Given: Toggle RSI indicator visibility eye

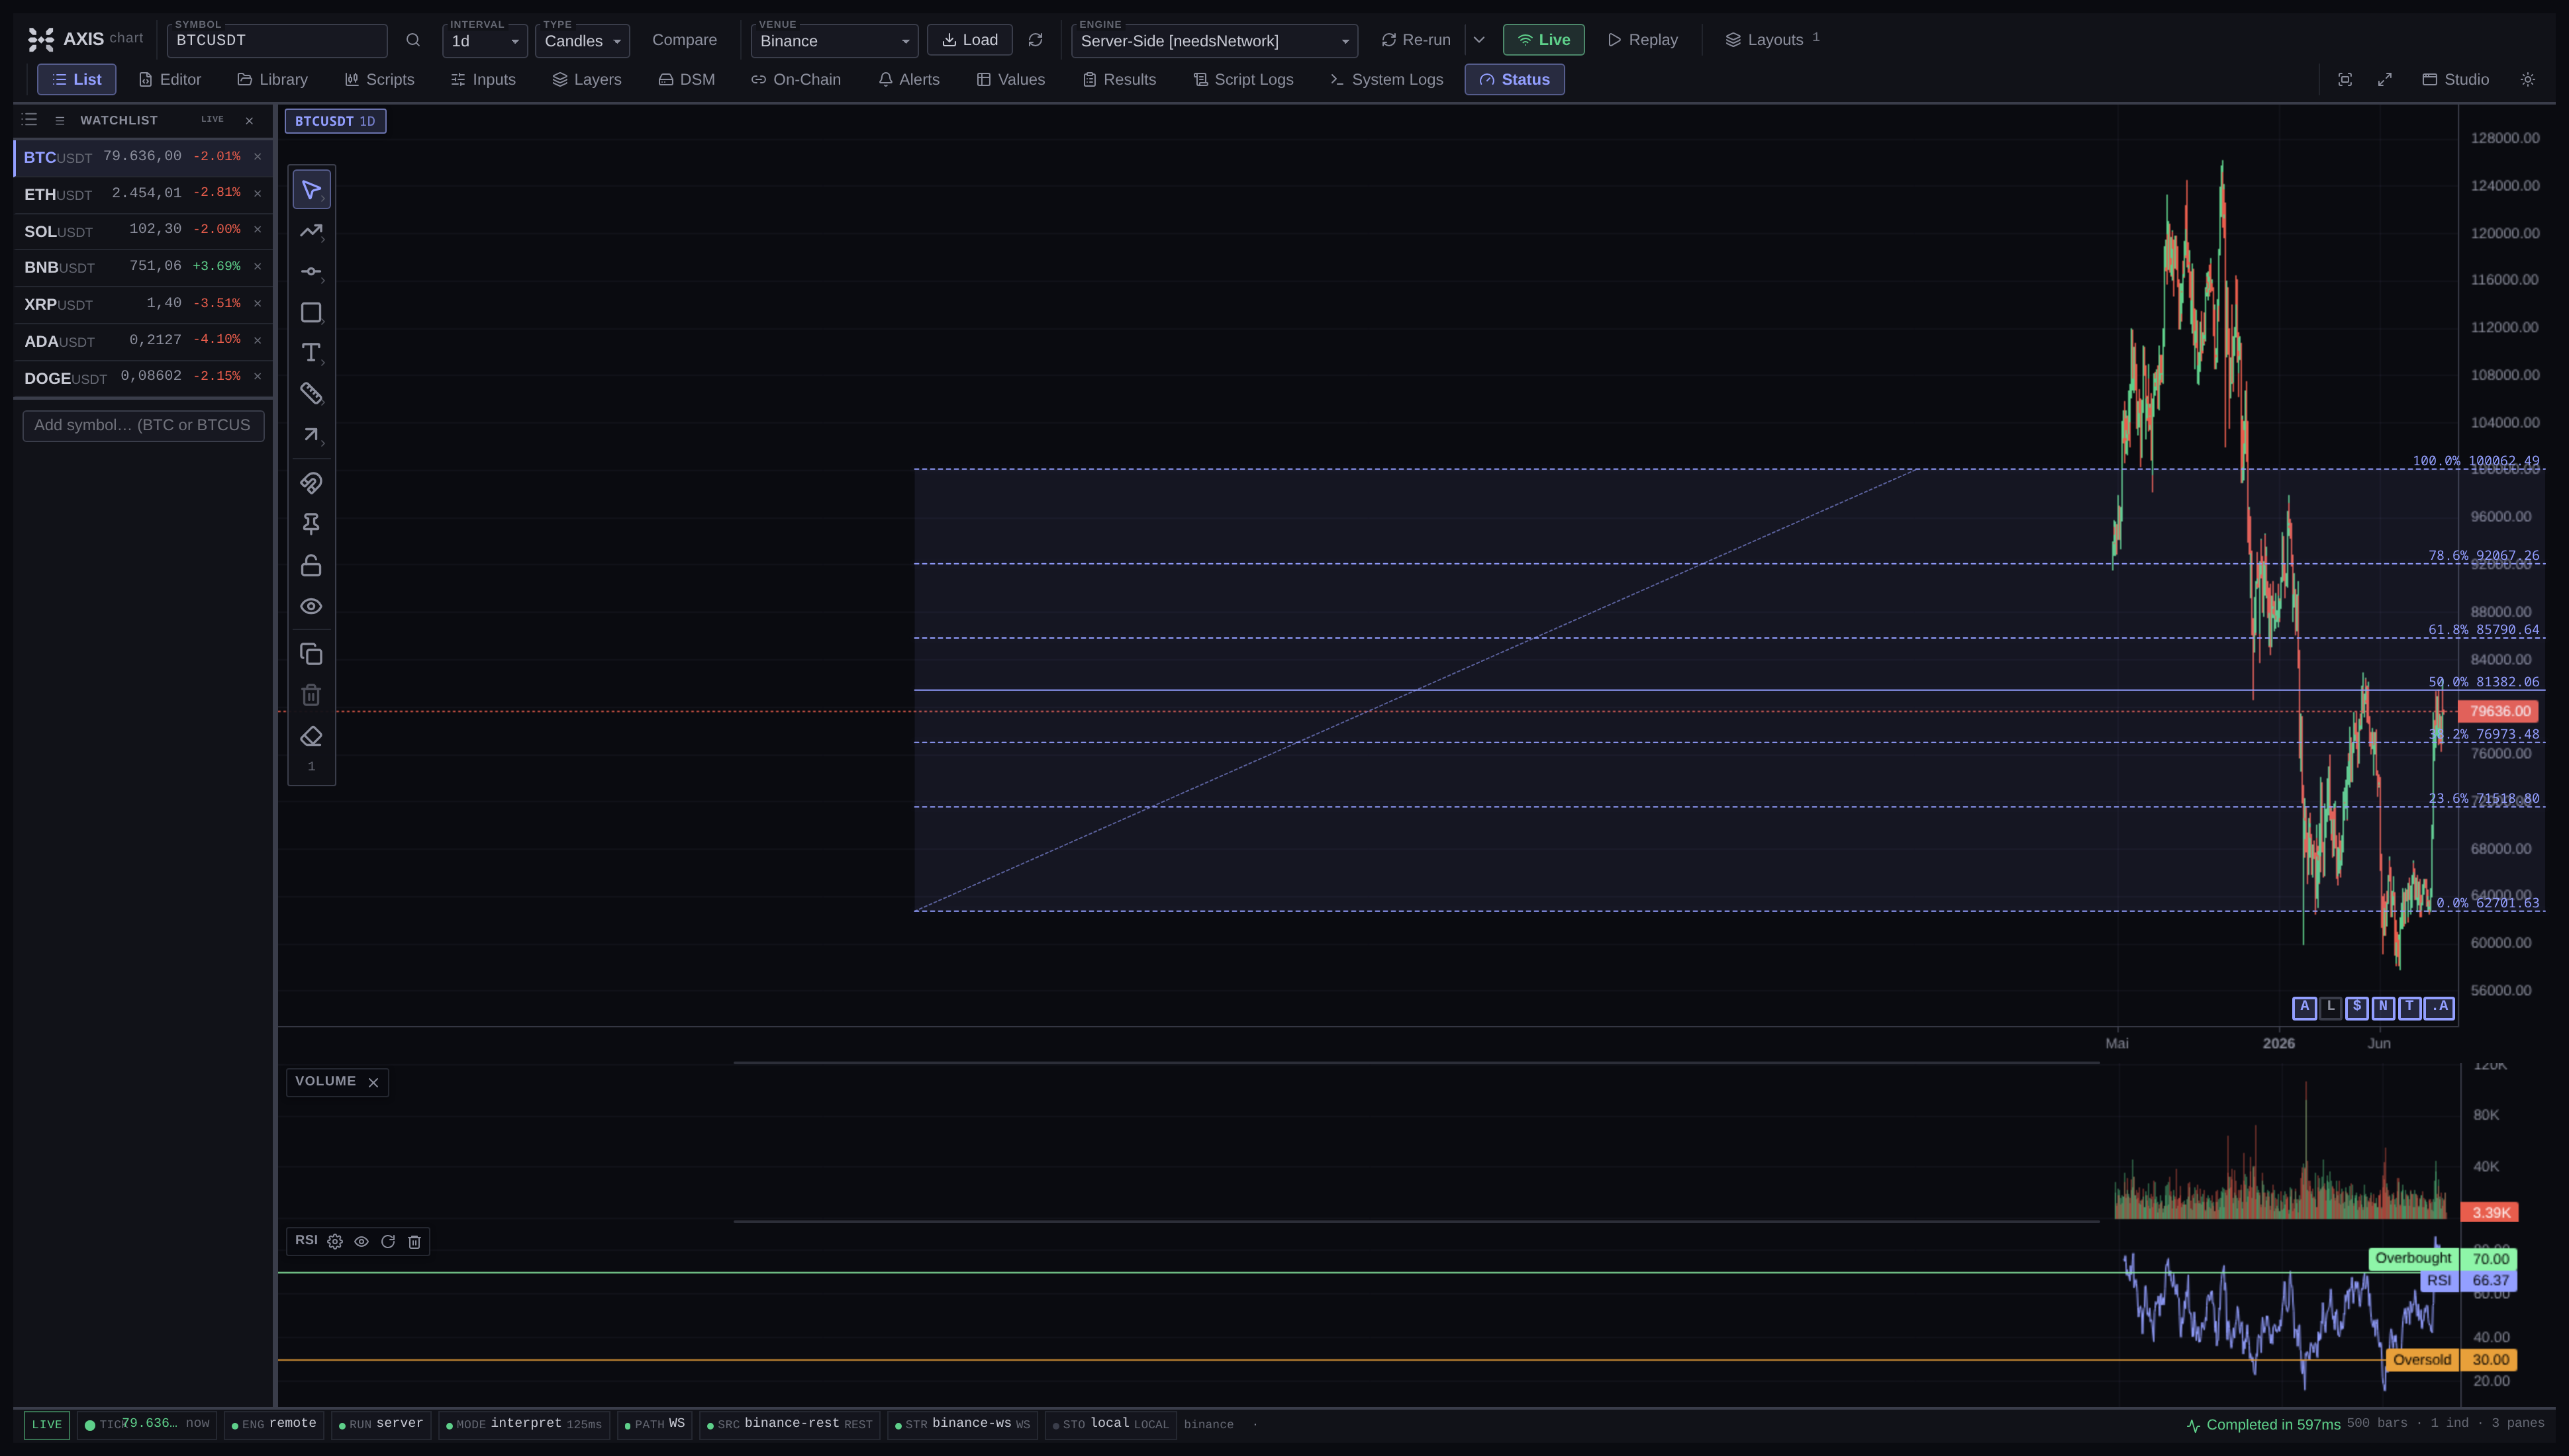Looking at the screenshot, I should [x=362, y=1242].
